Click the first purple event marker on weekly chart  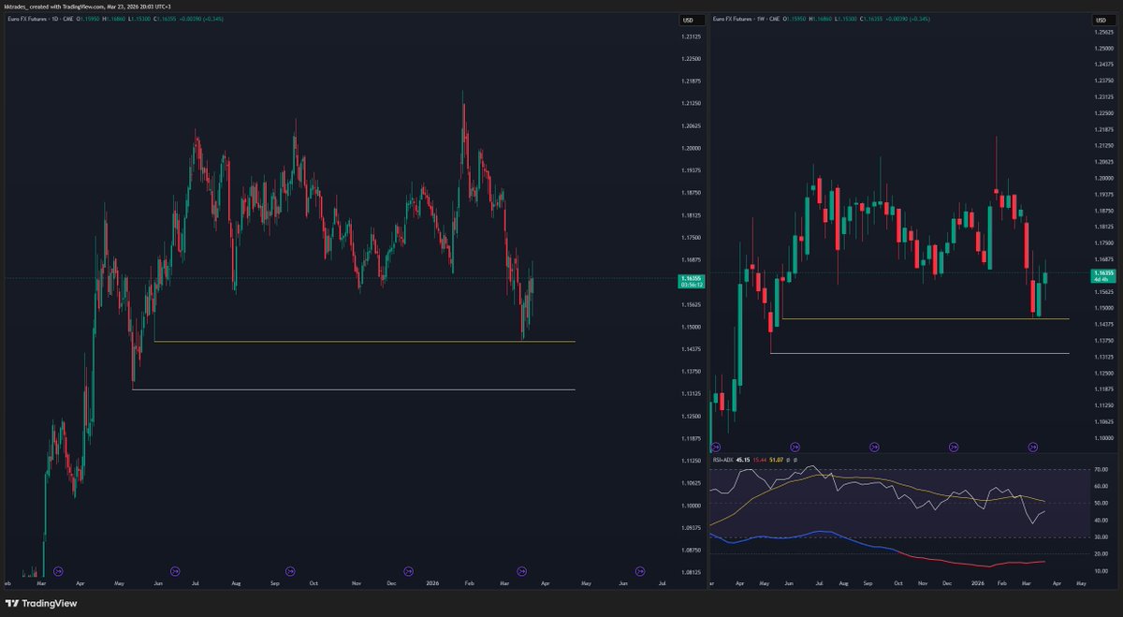[x=716, y=448]
